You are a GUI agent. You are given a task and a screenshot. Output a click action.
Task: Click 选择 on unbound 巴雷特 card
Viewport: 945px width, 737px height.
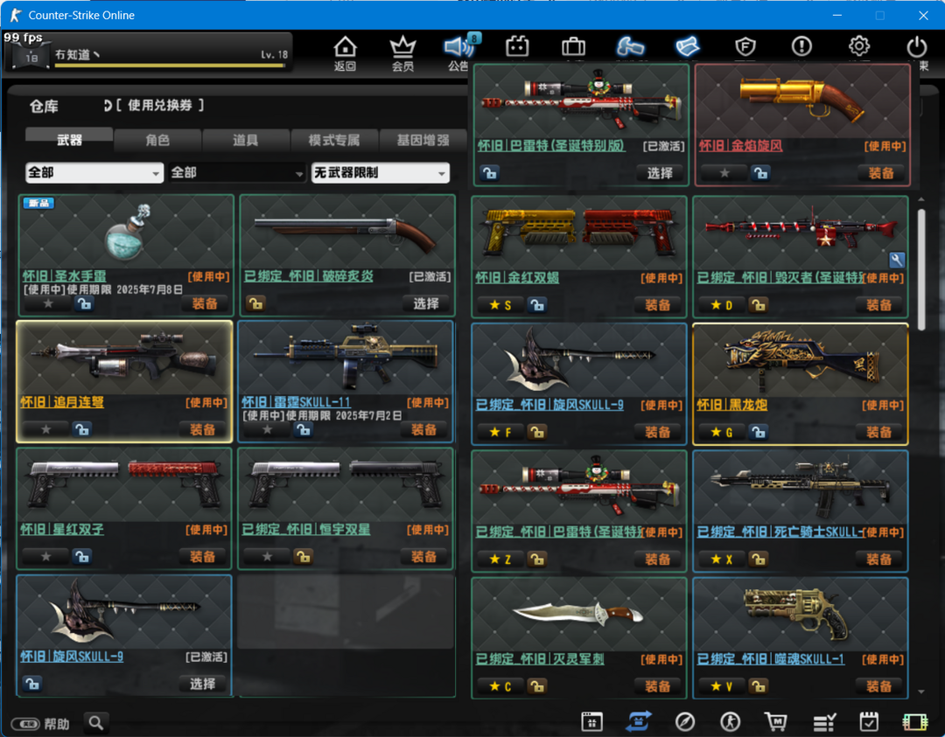click(x=660, y=173)
